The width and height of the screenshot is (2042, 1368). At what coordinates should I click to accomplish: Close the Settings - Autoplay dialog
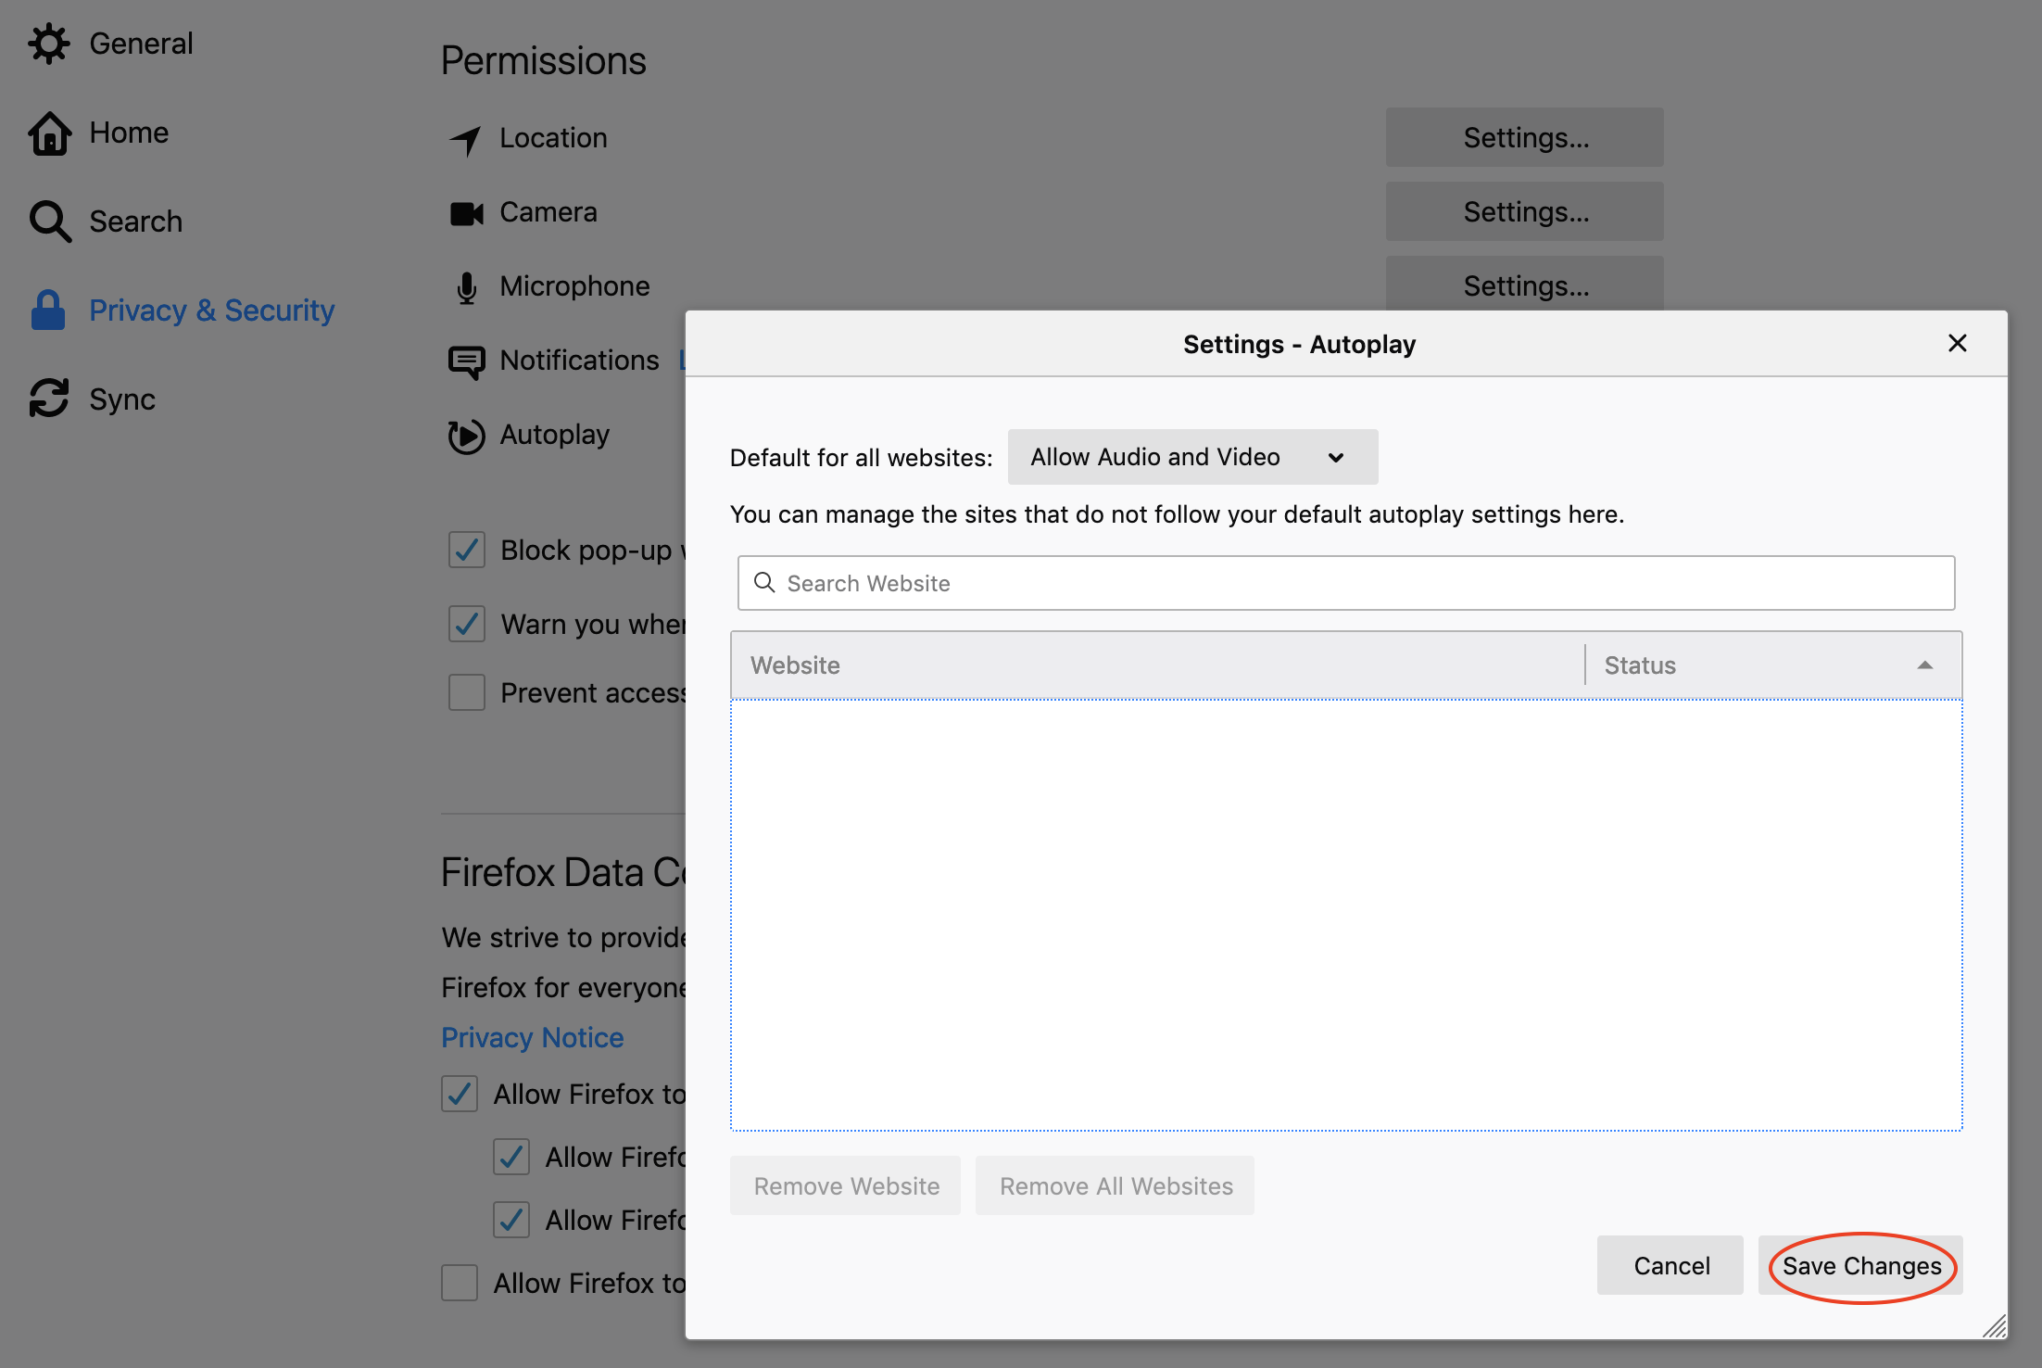pyautogui.click(x=1957, y=343)
